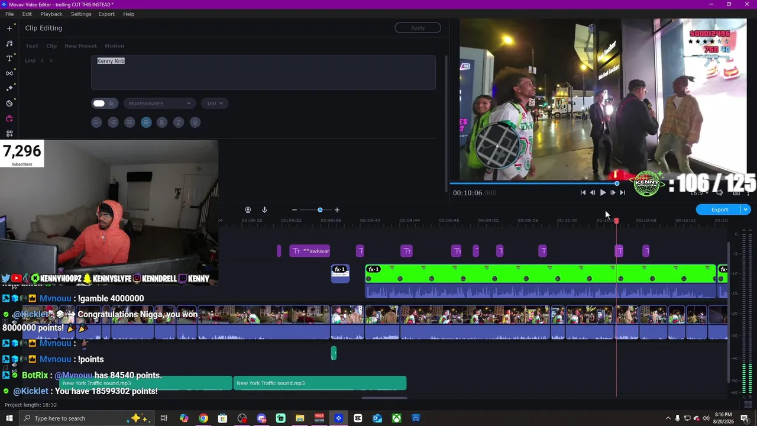757x426 pixels.
Task: Switch to the New Preset tab
Action: point(80,46)
